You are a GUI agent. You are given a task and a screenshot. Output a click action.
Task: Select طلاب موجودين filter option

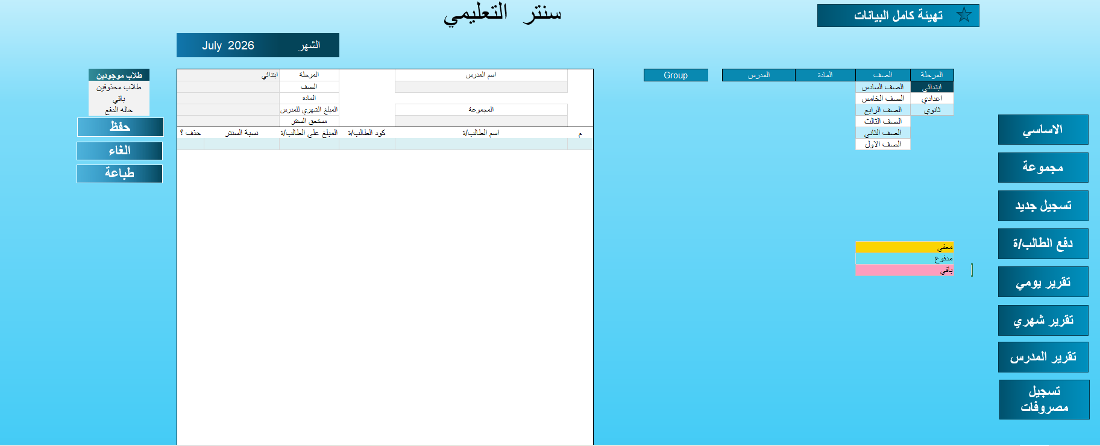(119, 75)
